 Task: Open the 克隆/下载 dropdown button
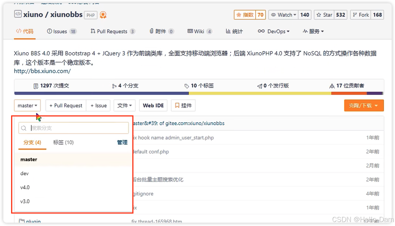click(364, 105)
